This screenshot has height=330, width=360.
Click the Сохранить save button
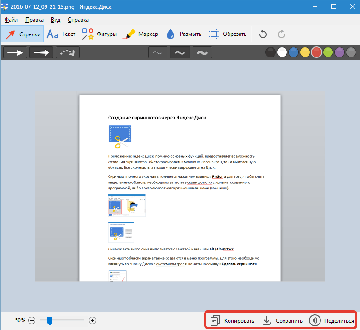tap(282, 320)
